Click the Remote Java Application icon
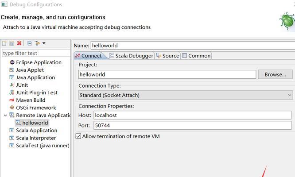Screen dimensions: 295x177 12,115
